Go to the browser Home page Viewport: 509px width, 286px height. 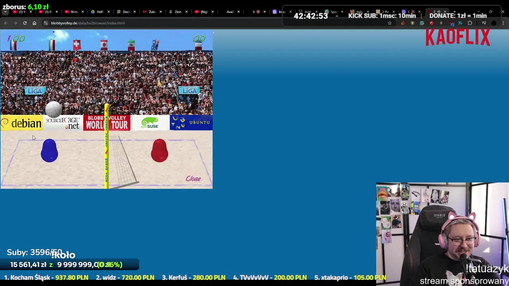[34, 23]
